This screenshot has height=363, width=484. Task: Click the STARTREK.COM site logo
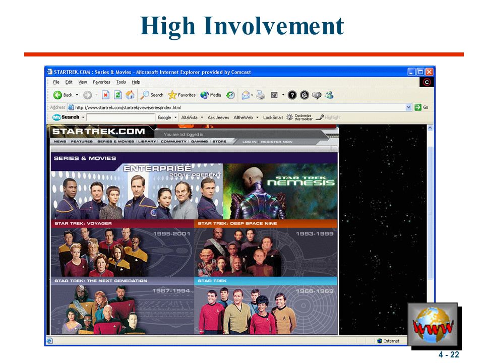(x=99, y=131)
